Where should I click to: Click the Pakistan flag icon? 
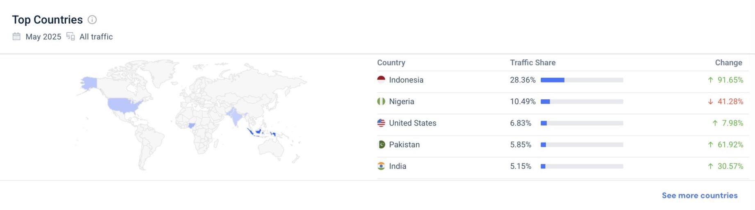click(x=381, y=145)
